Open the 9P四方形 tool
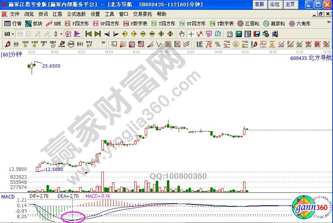 [106, 24]
